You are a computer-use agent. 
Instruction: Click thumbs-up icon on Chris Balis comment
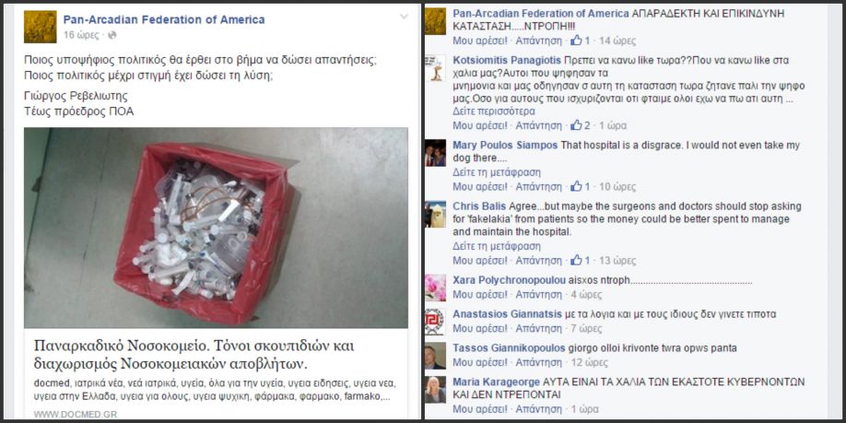tap(576, 261)
